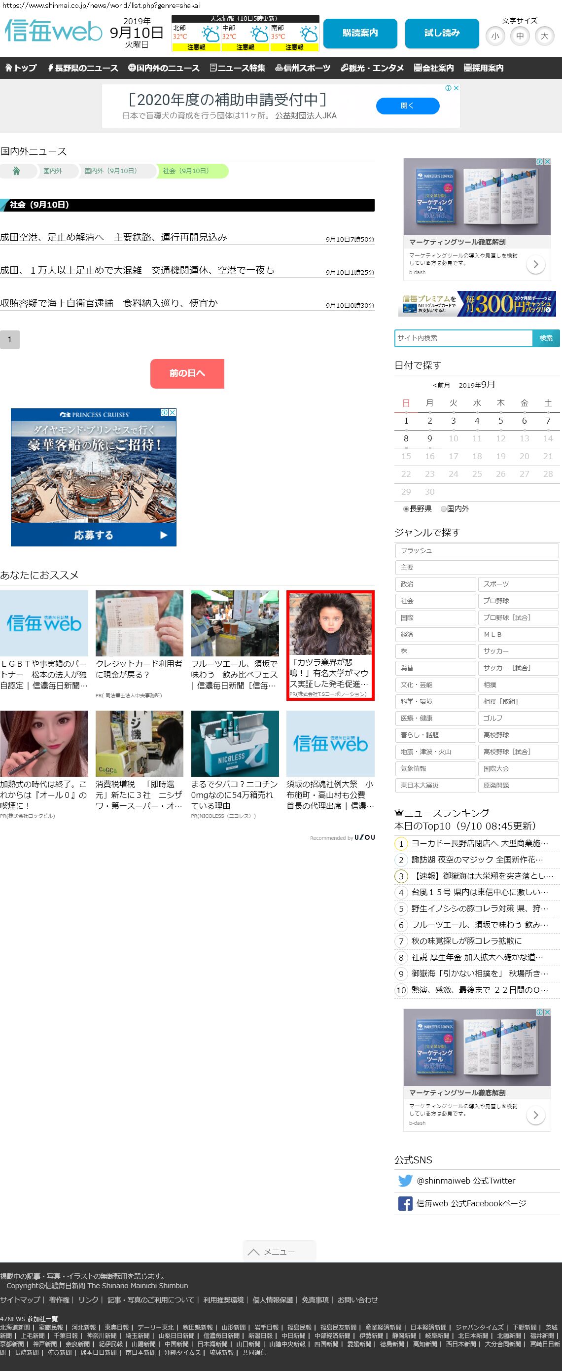Open ニュース特集 menu
562x1371 pixels.
237,68
